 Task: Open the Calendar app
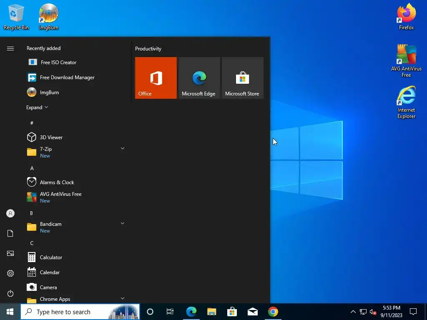(x=77, y=272)
